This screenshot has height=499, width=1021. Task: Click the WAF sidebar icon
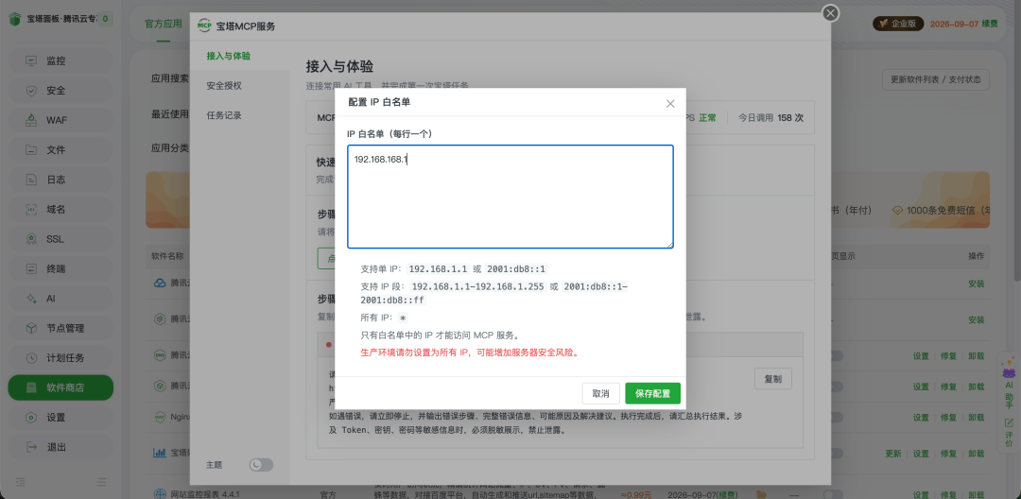coord(31,120)
